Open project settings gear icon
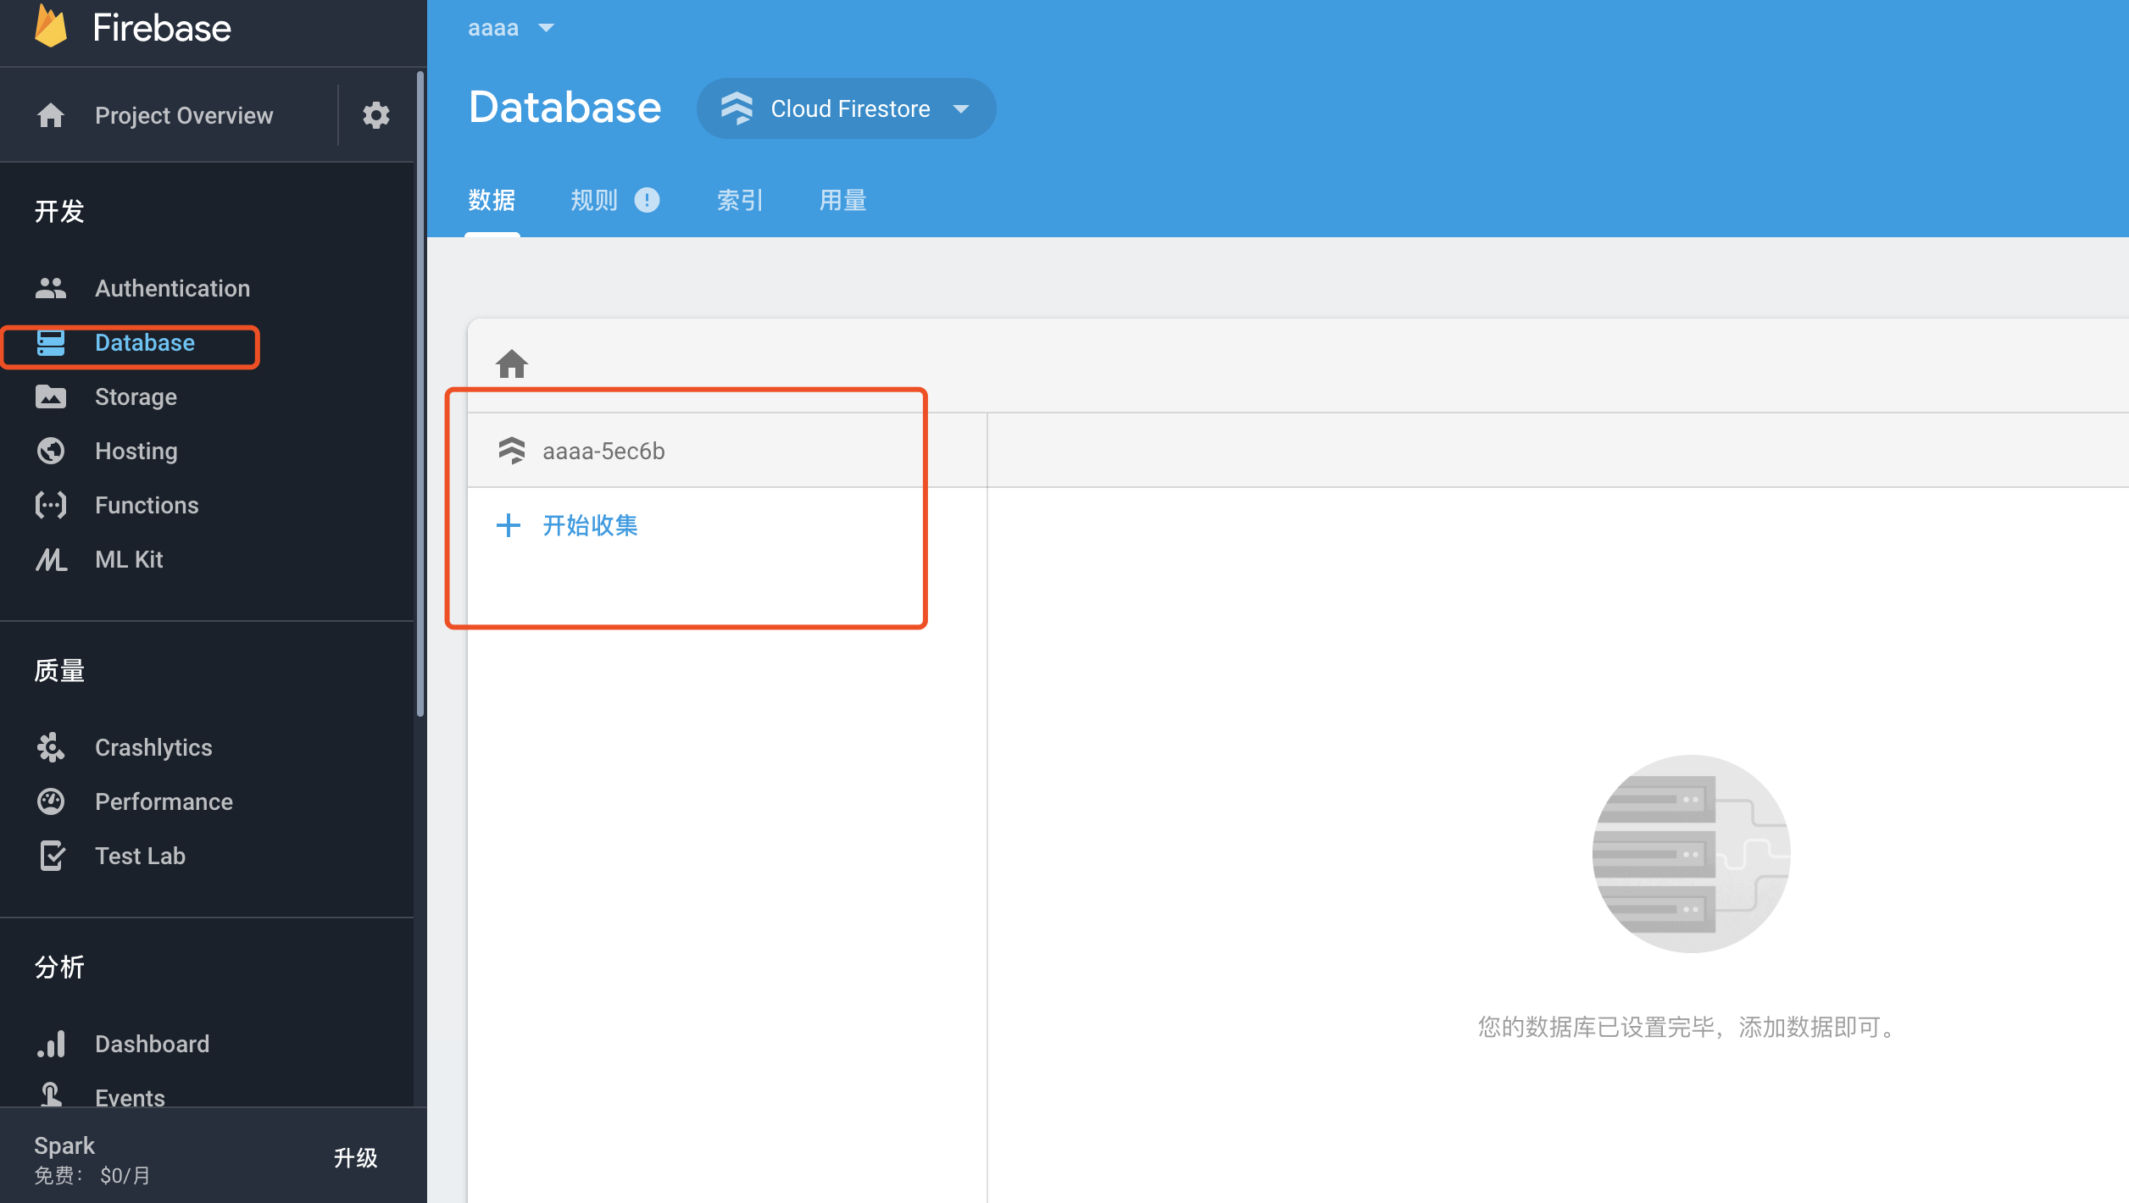The image size is (2129, 1203). pos(375,115)
